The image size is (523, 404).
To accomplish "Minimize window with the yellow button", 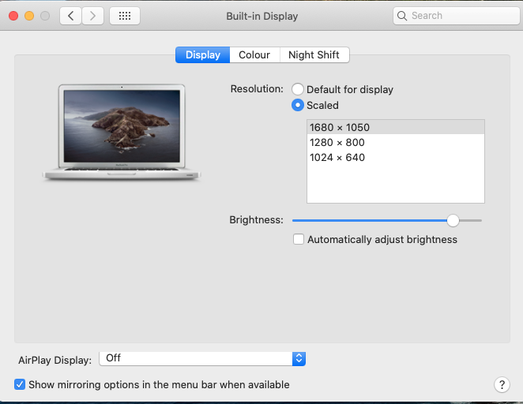I will [29, 16].
